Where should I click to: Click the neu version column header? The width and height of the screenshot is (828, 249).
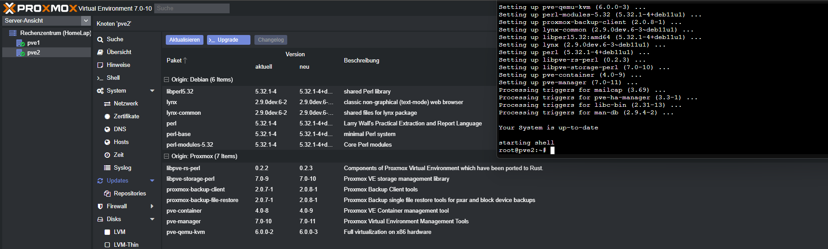[x=305, y=66]
